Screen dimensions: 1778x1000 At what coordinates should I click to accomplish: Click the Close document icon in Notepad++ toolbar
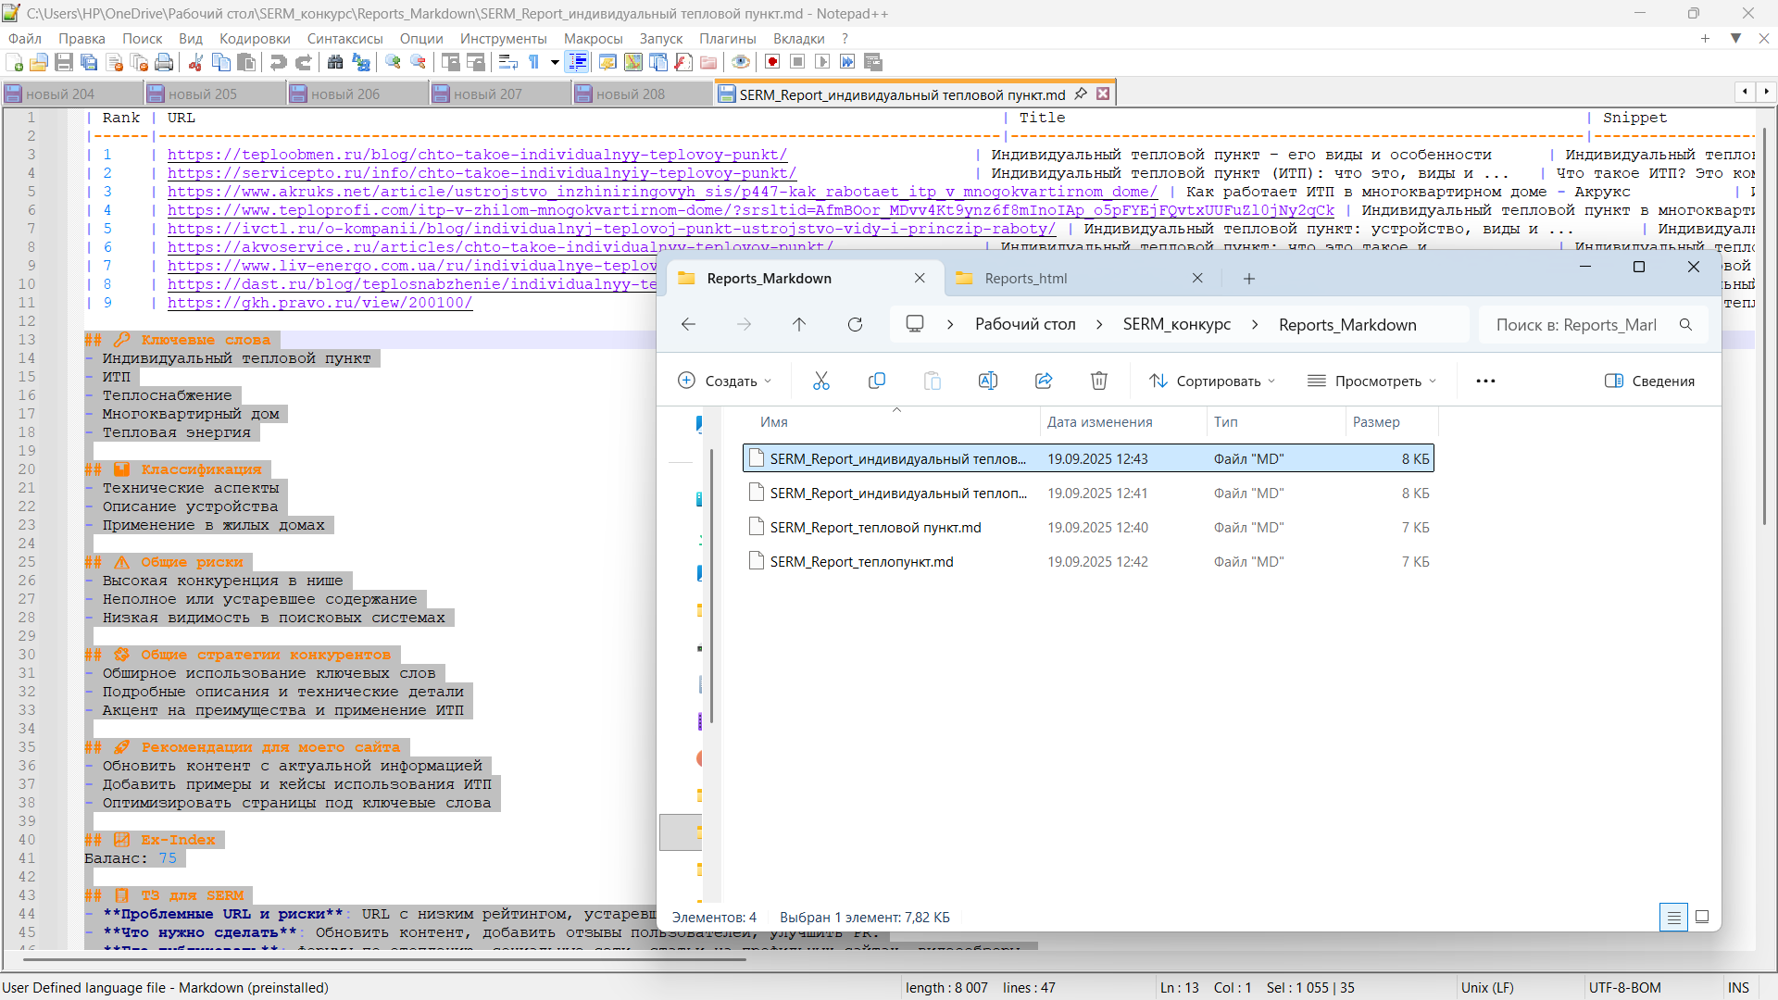click(x=115, y=62)
